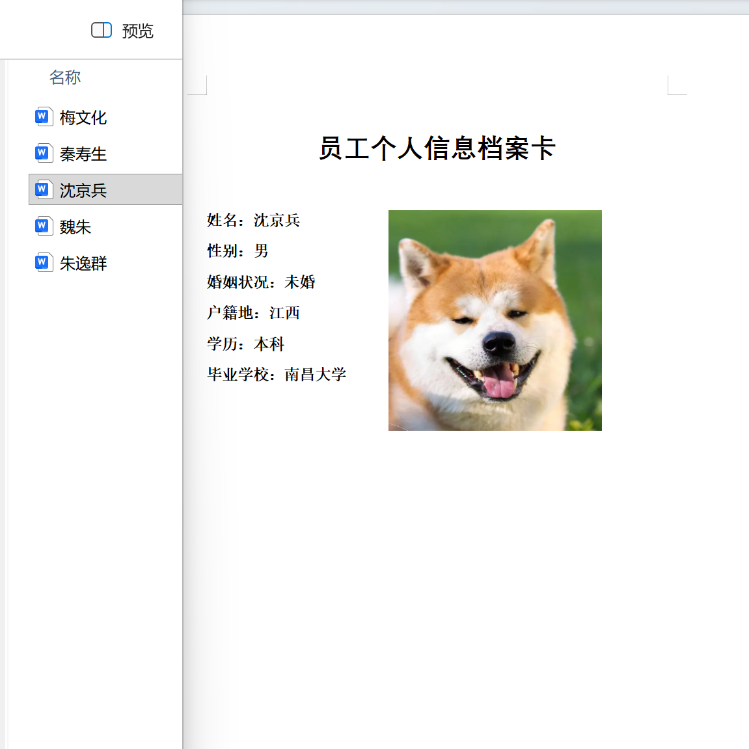Click the 婚姻状况:未婚 line
749x749 pixels.
(261, 282)
